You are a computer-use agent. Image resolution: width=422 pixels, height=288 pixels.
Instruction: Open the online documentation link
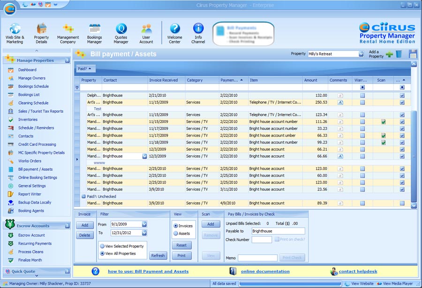pyautogui.click(x=265, y=271)
